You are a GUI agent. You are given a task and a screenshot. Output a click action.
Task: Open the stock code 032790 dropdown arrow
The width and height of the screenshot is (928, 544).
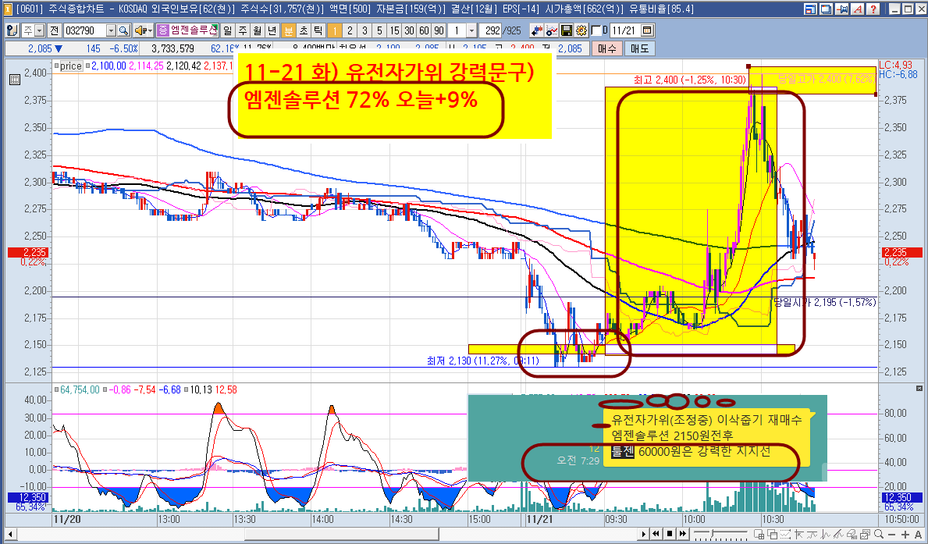click(111, 30)
